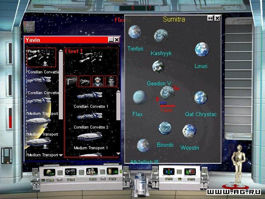Screen dimensions: 265x199
Task: Click the blue facility bars under Yavin
Action: (163, 103)
